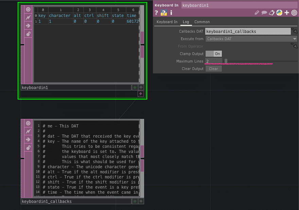
Task: Toggle viewer active icon on keyboardin1_callbacks node
Action: [x=28, y=123]
